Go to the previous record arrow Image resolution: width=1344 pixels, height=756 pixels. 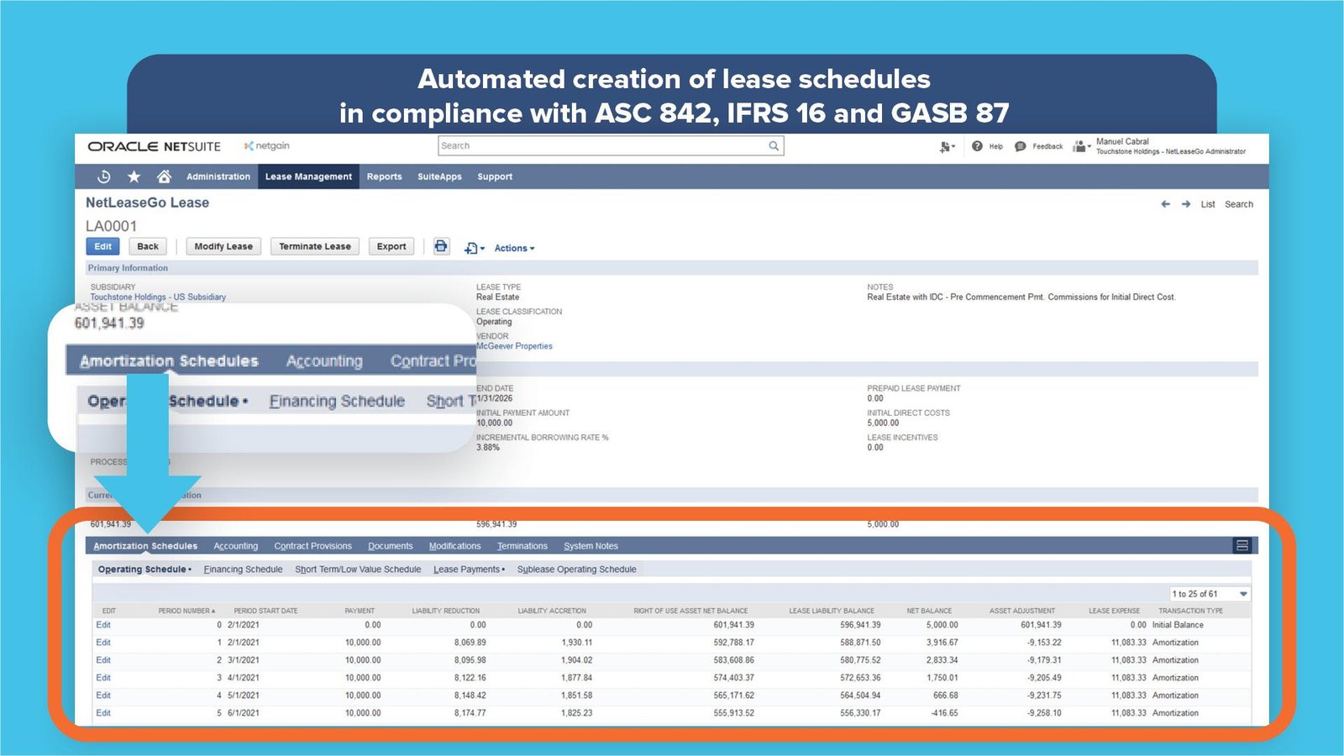point(1165,204)
